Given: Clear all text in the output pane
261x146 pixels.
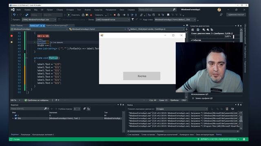Looking at the screenshot, I should 227,109.
